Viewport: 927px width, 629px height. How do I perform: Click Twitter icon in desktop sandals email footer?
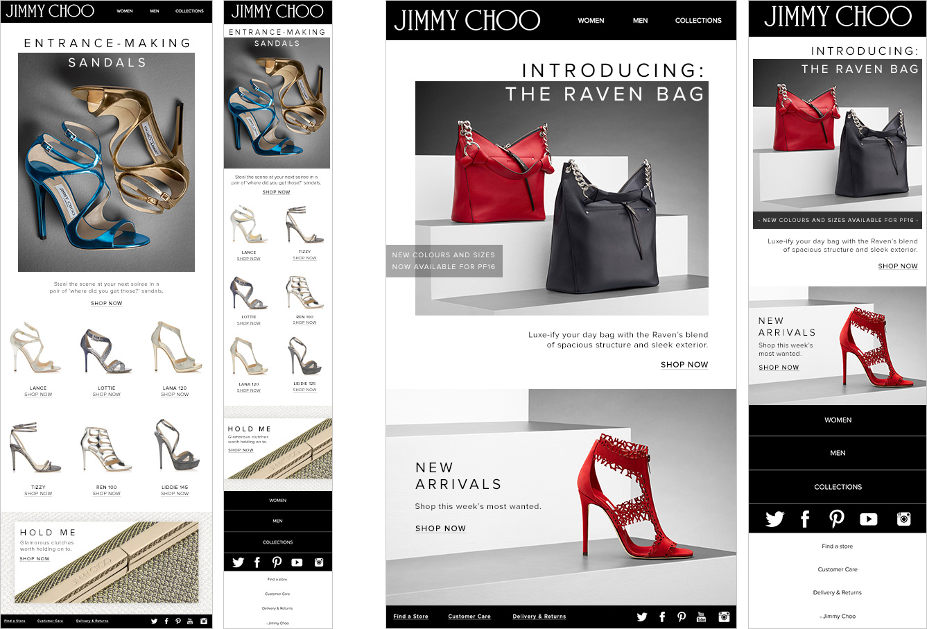coord(154,621)
